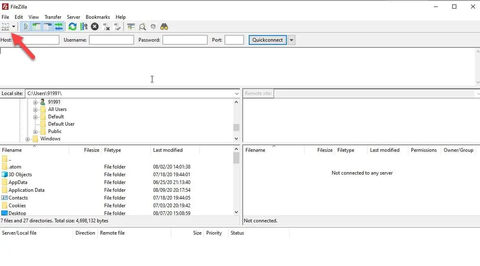Click the local file list scrollbar thumb

click(x=236, y=158)
